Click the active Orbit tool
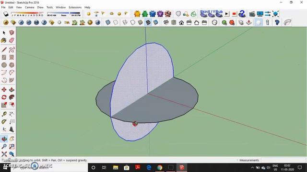Viewport: 307px width, 172px height. (4, 139)
